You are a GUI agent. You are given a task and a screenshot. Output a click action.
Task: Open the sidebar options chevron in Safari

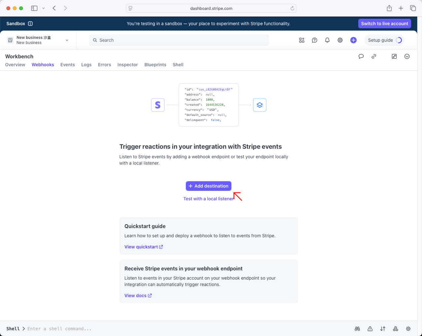(x=44, y=8)
